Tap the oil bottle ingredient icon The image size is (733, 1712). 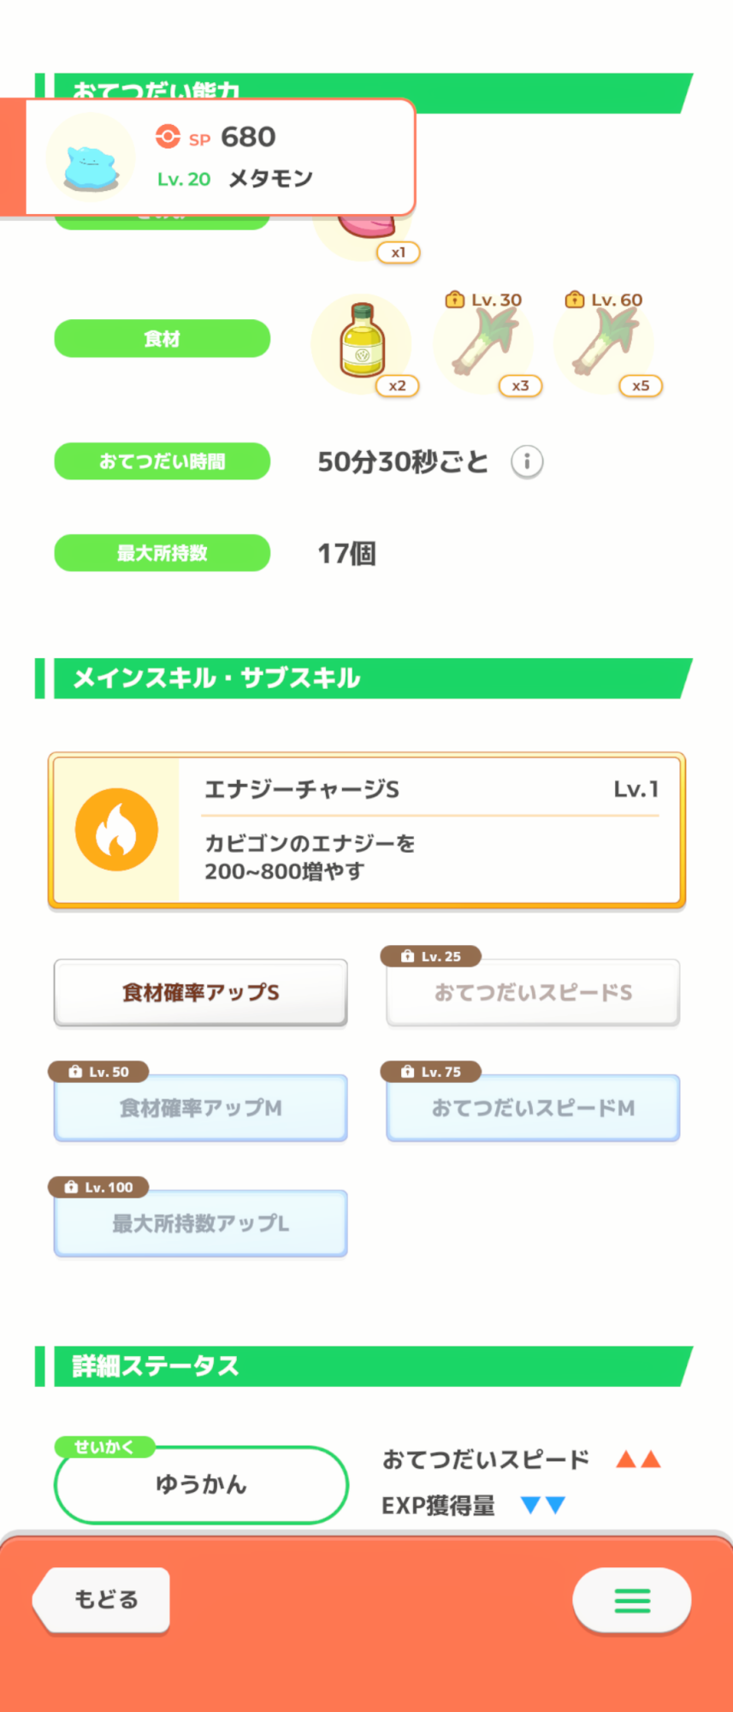362,343
